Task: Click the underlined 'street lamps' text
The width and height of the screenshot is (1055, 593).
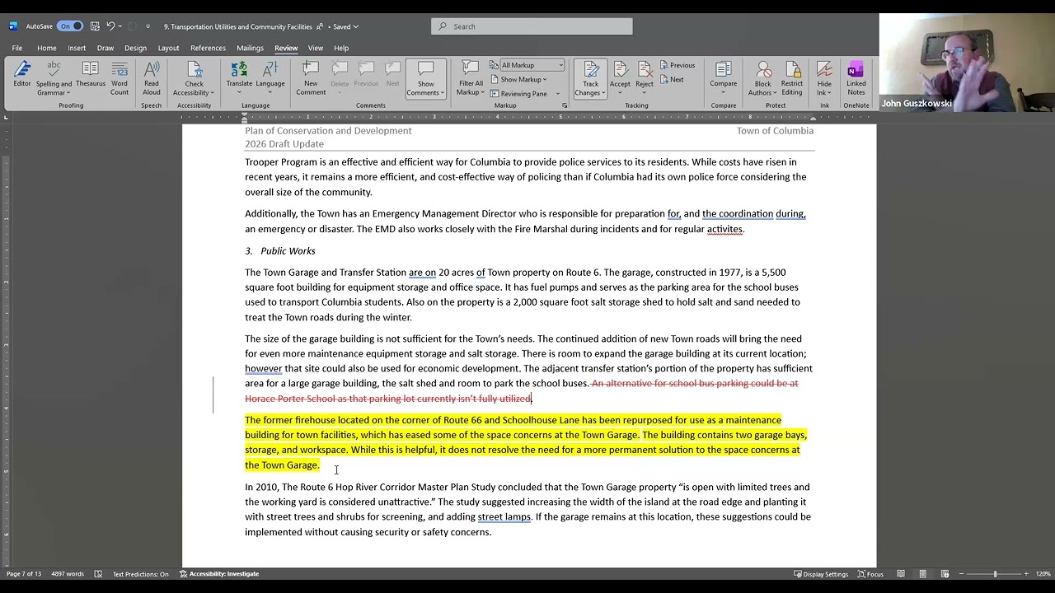Action: [504, 517]
